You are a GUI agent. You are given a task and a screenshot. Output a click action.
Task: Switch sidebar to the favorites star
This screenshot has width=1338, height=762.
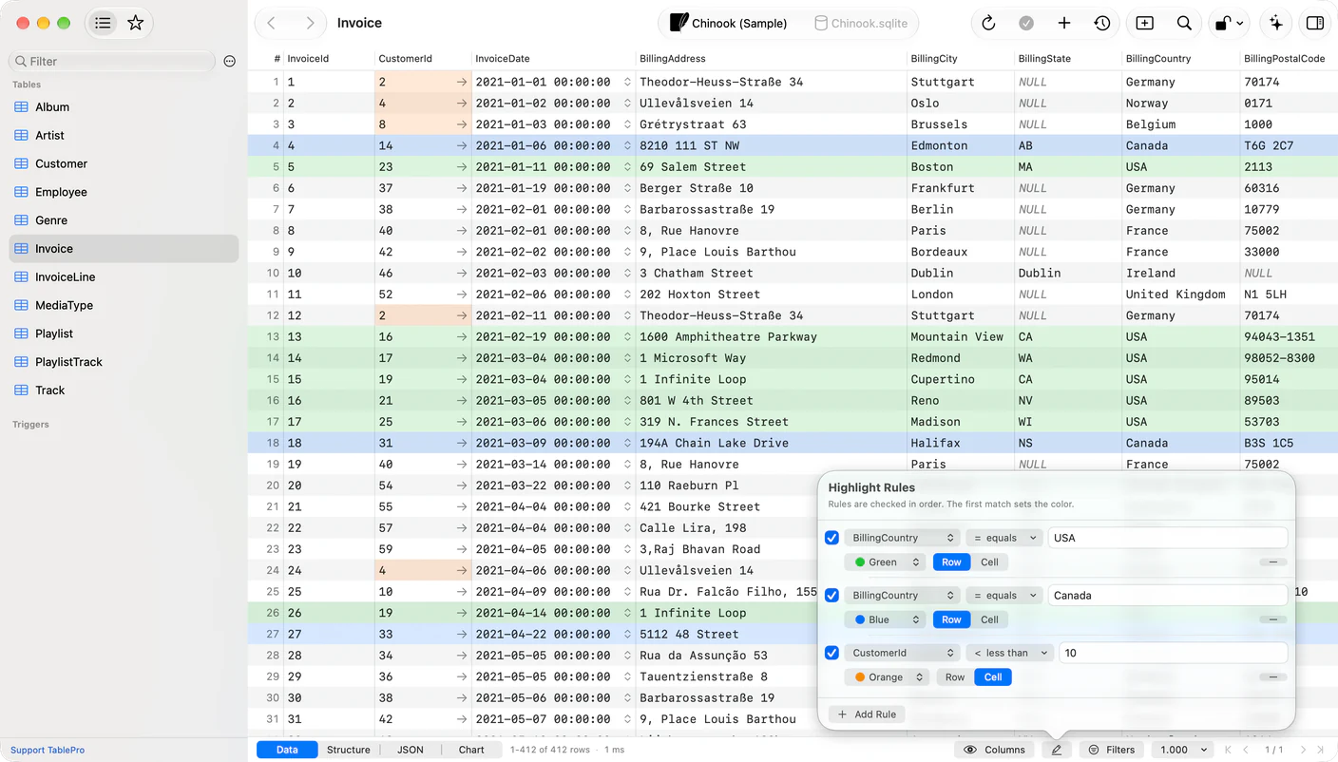(136, 23)
